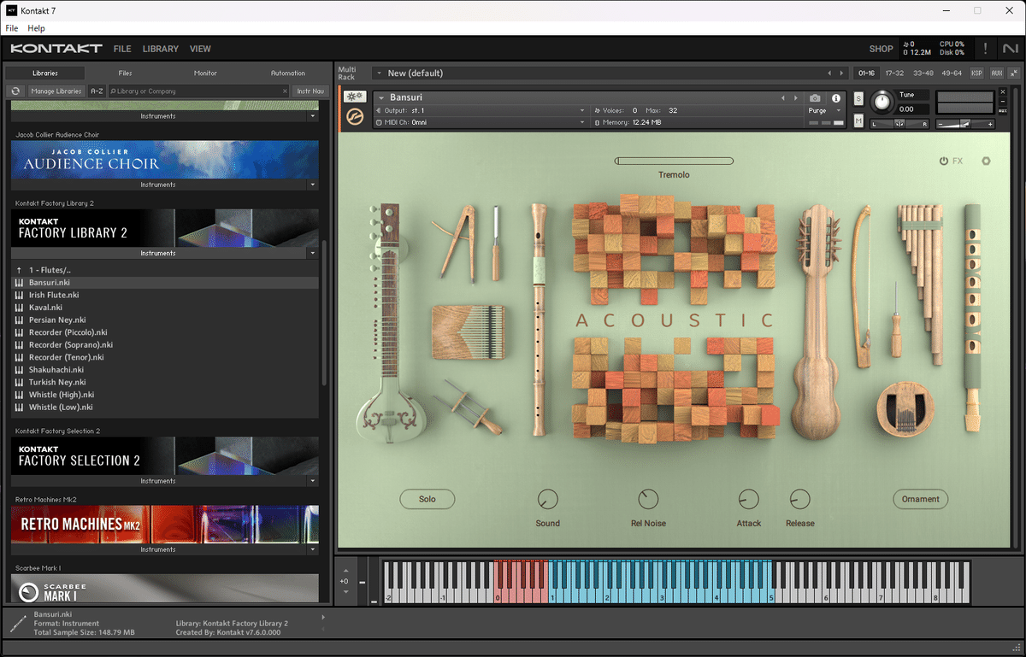Viewport: 1026px width, 657px height.
Task: Solo the Bansuri instrument
Action: click(858, 99)
